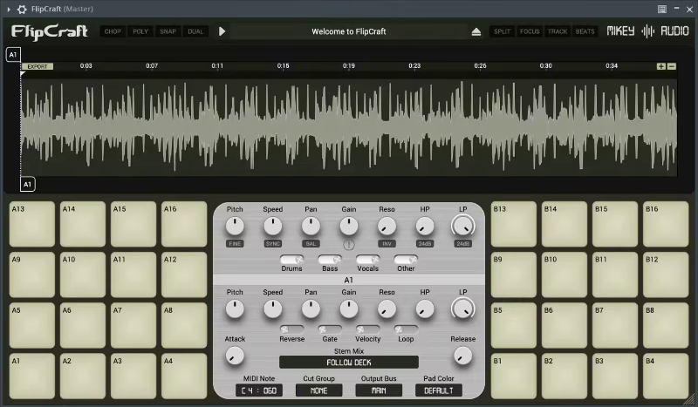Switch to the SPLIT tab

click(x=503, y=31)
